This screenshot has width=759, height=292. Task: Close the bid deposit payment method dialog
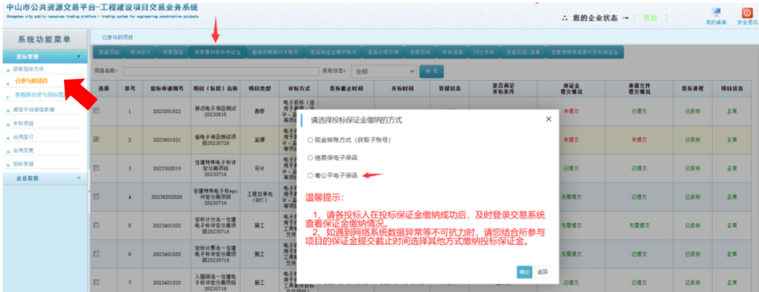click(548, 119)
